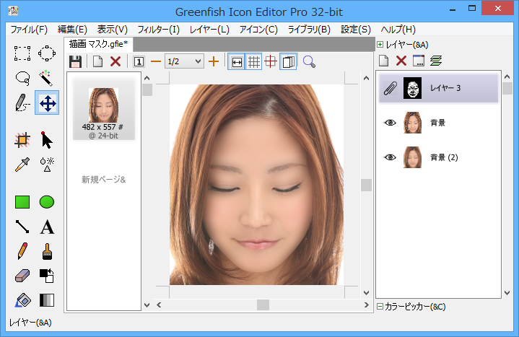Select the paint brush tool

[x=47, y=251]
